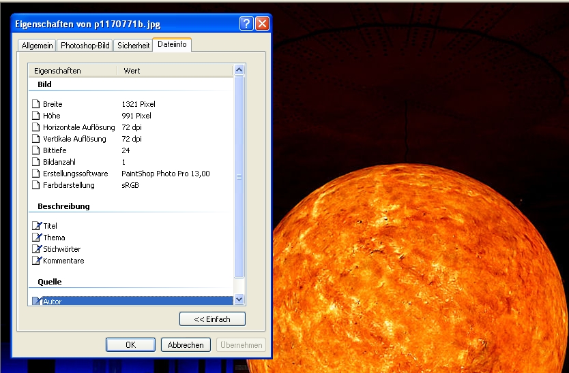Click the document icon beside Höhe
The width and height of the screenshot is (569, 373).
(x=35, y=116)
